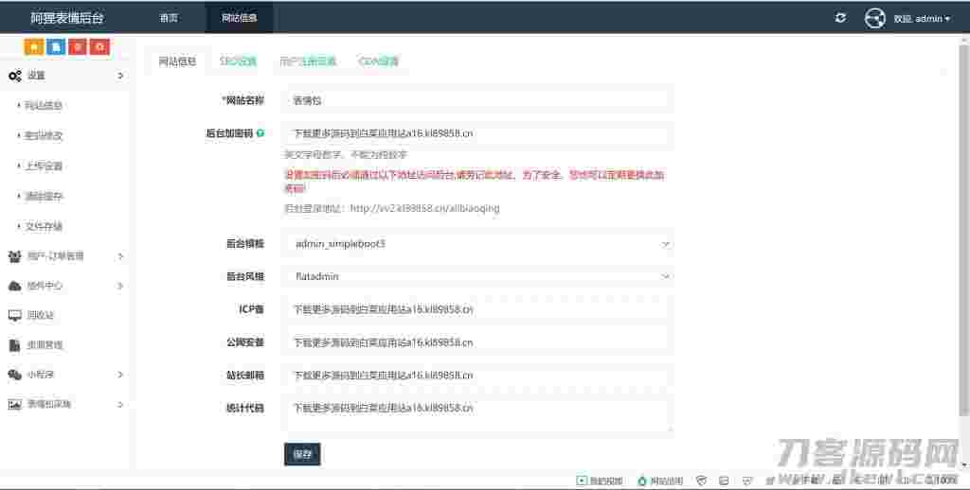Open the 密码修改 sidebar submenu item
Viewport: 970px width, 490px height.
coord(44,136)
